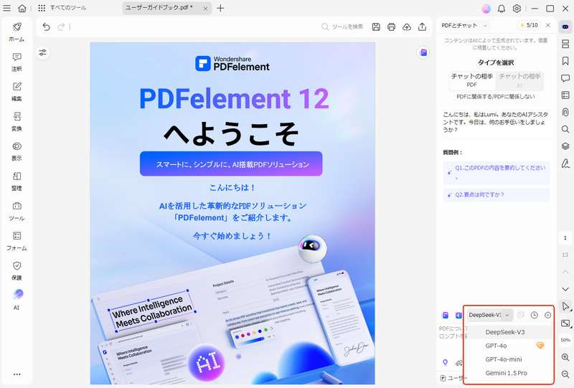Screen dimensions: 574x388
Task: Click the save icon in top toolbar
Action: [376, 27]
